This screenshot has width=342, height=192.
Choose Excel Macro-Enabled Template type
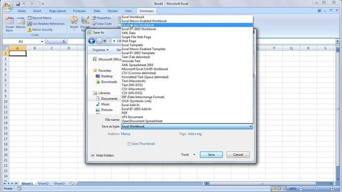coord(187,49)
